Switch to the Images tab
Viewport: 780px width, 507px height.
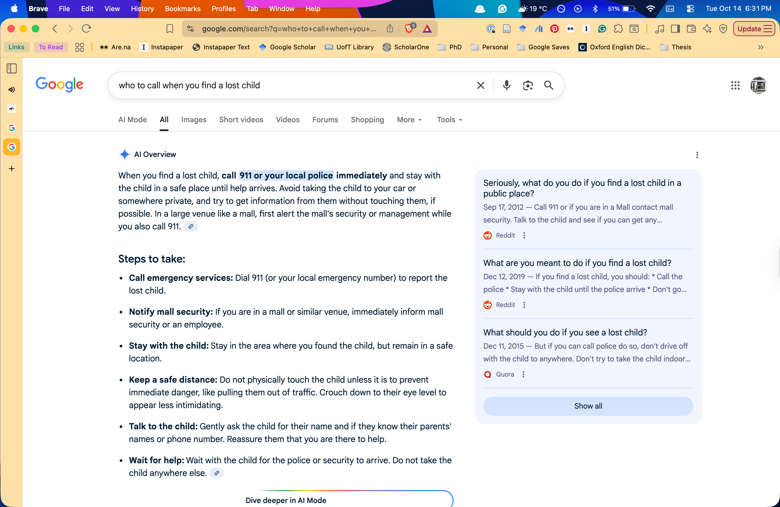tap(193, 120)
